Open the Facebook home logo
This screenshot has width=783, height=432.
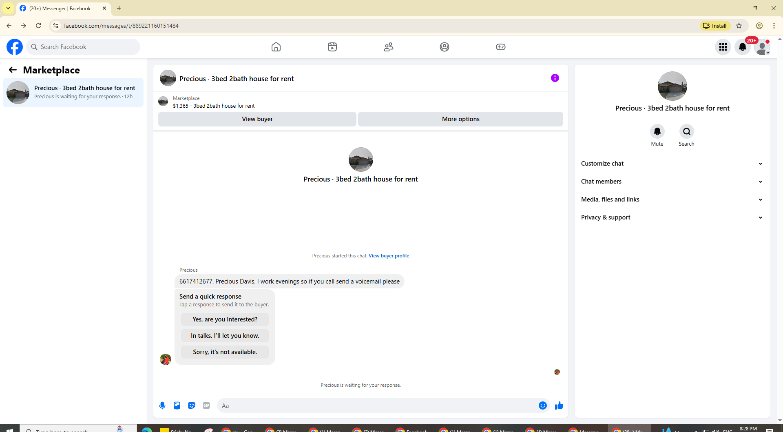[x=15, y=47]
